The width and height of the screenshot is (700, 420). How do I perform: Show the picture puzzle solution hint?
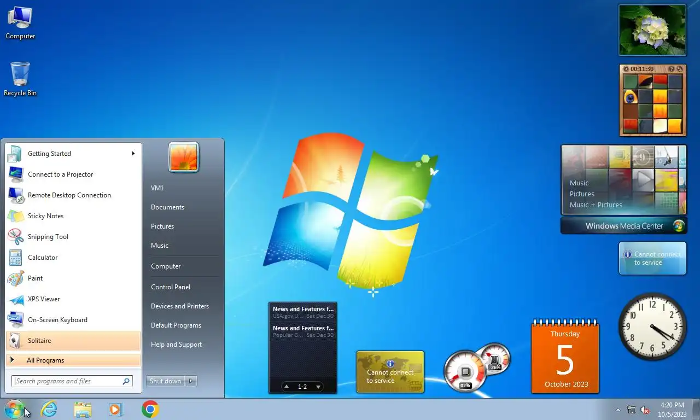[x=672, y=69]
